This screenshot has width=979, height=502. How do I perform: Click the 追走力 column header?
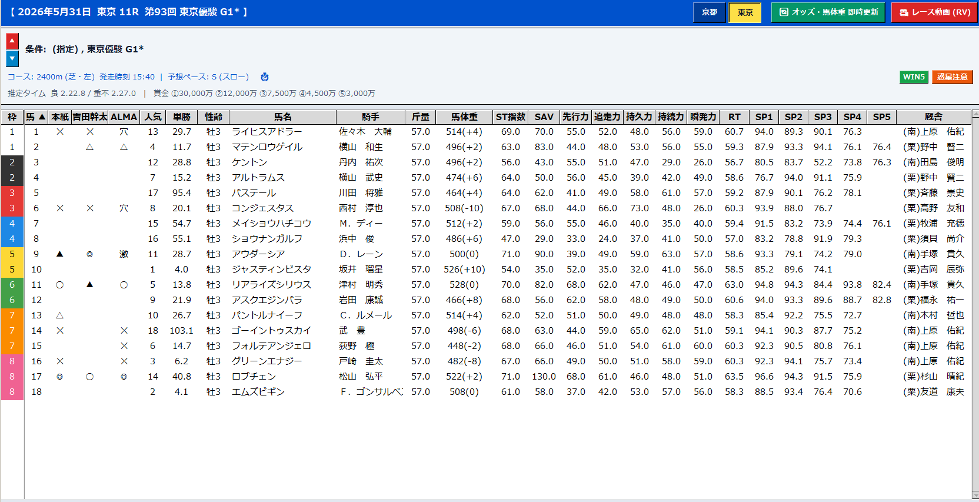[x=608, y=117]
